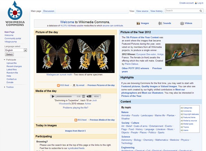Open the Village pump link
Viewport: 206px width, 151px height.
pyautogui.click(x=11, y=42)
